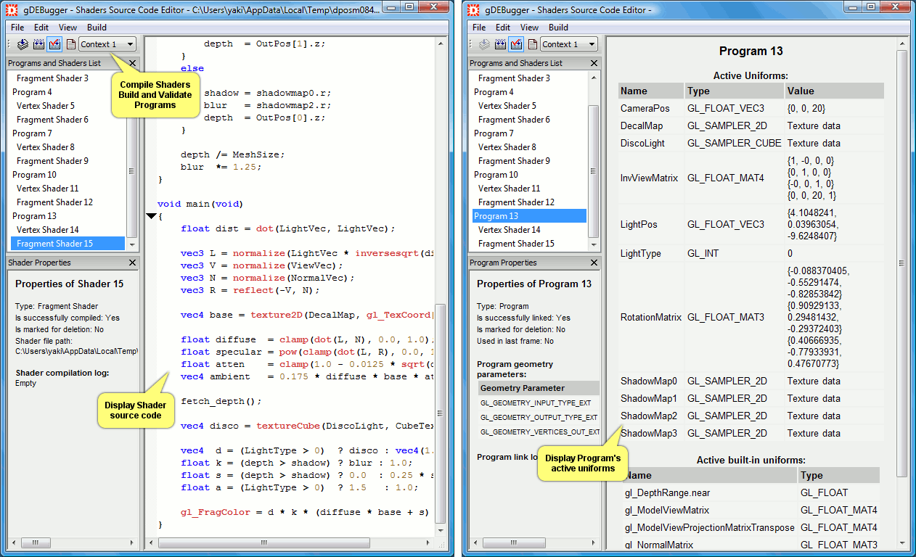This screenshot has height=557, width=916.
Task: Click the second toolbar icon (Build Programs) in left window
Action: click(38, 44)
